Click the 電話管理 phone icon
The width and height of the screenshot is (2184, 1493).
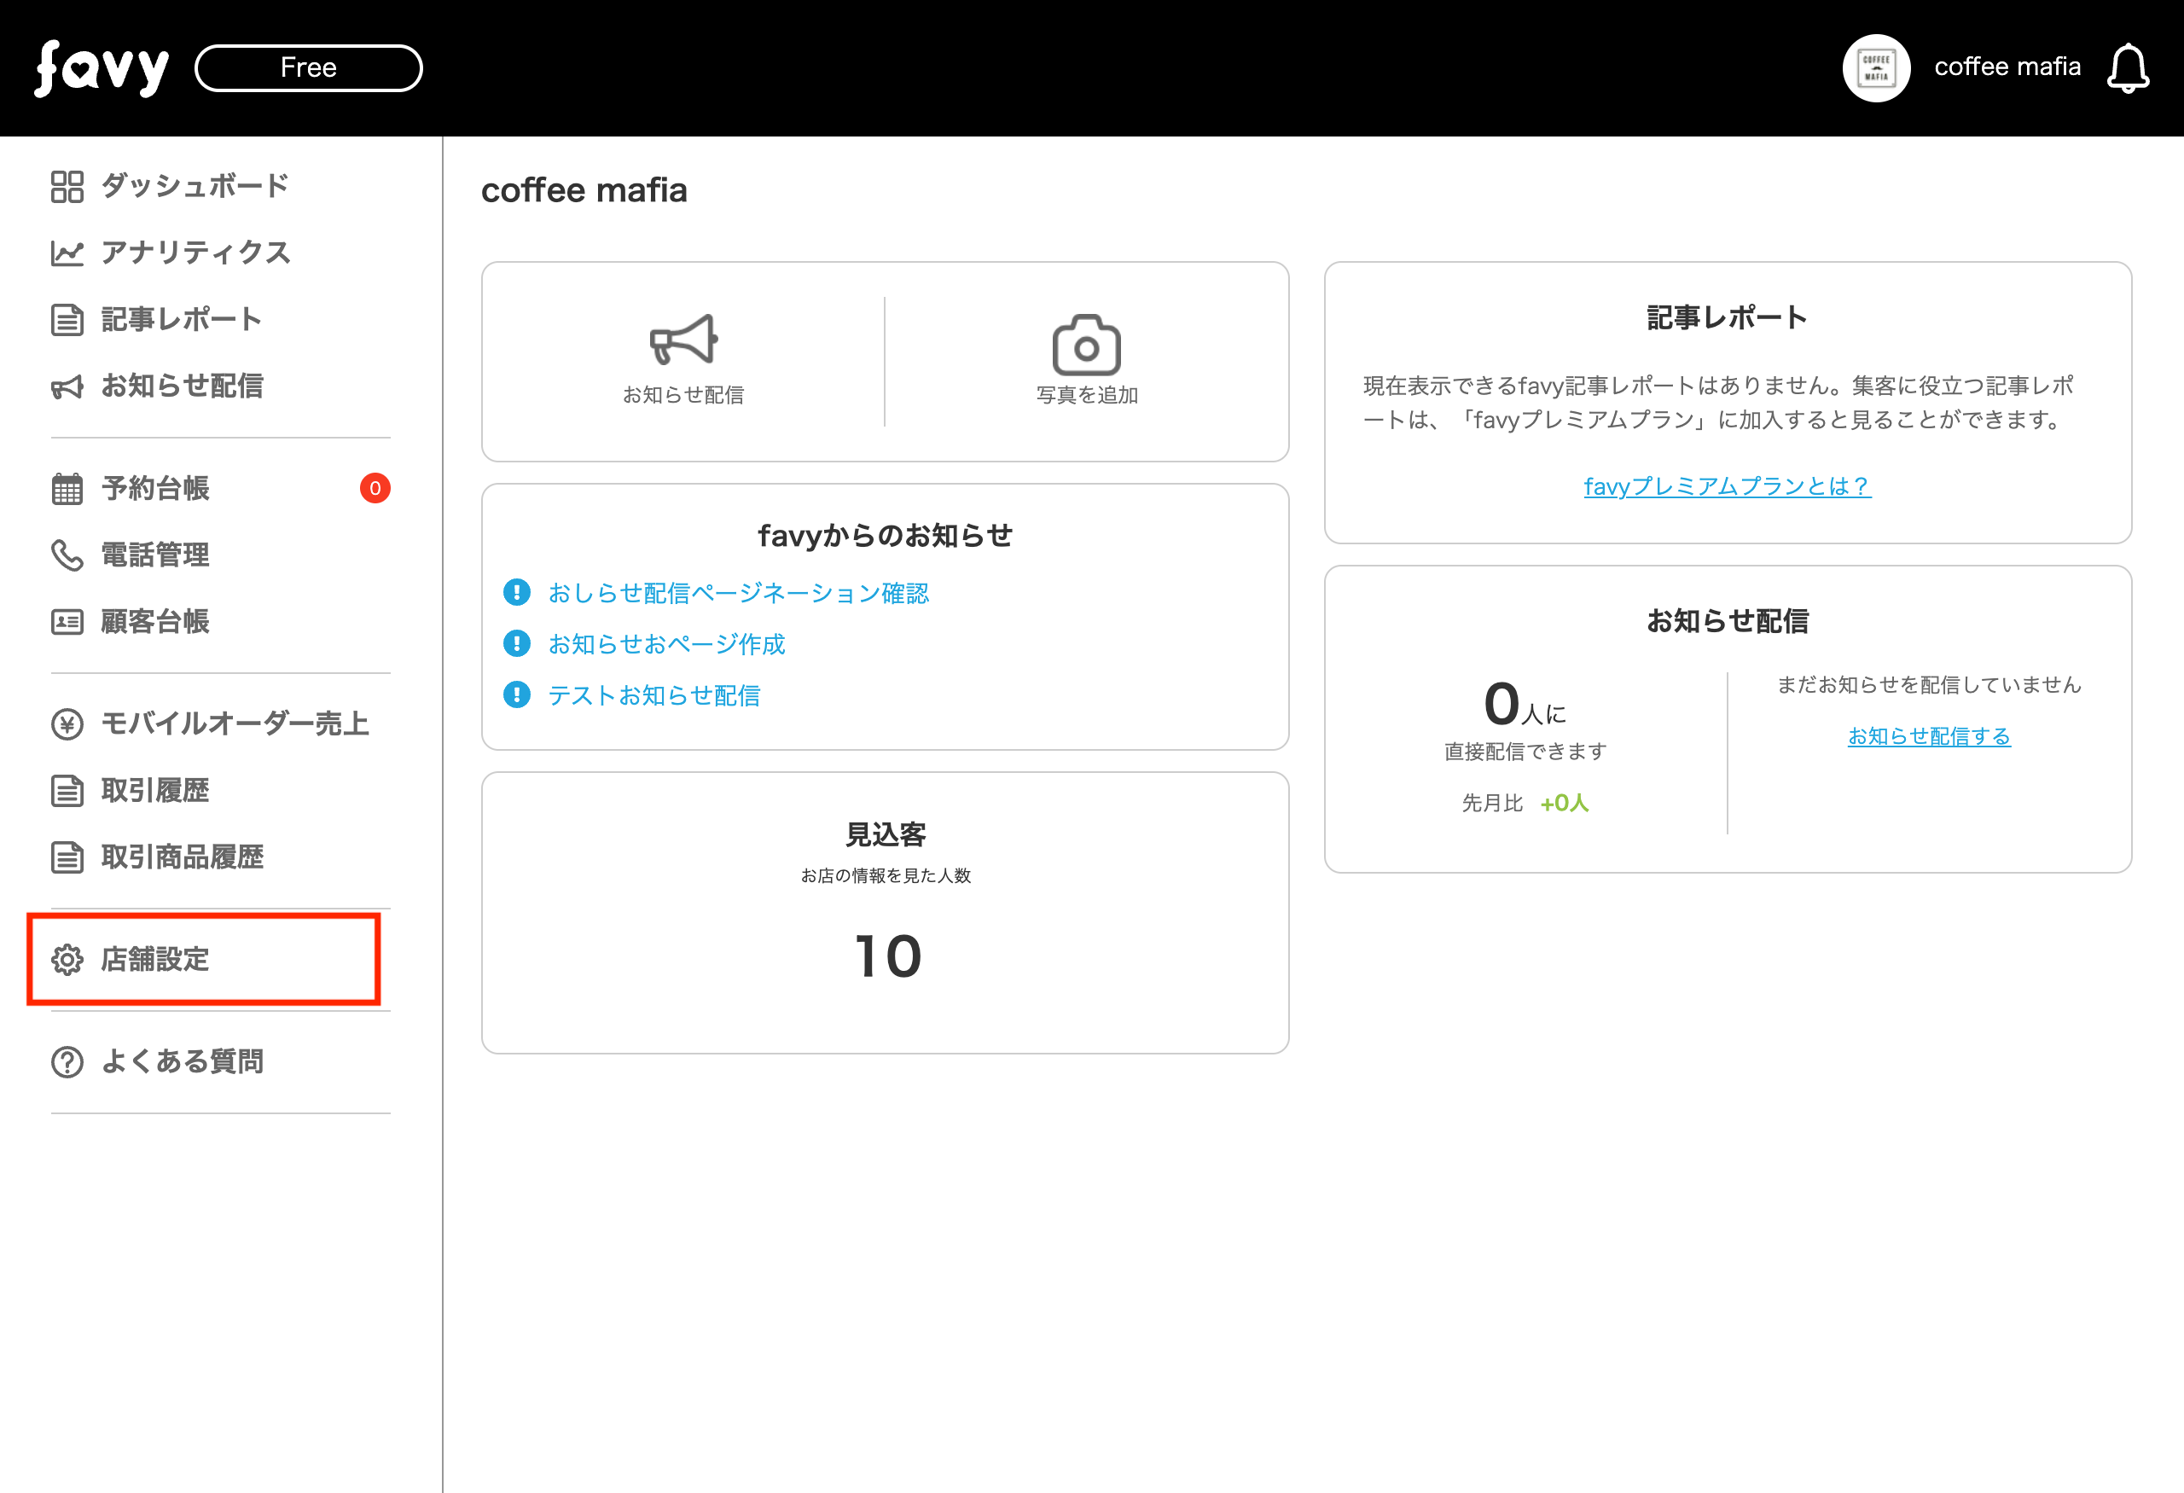click(x=67, y=555)
